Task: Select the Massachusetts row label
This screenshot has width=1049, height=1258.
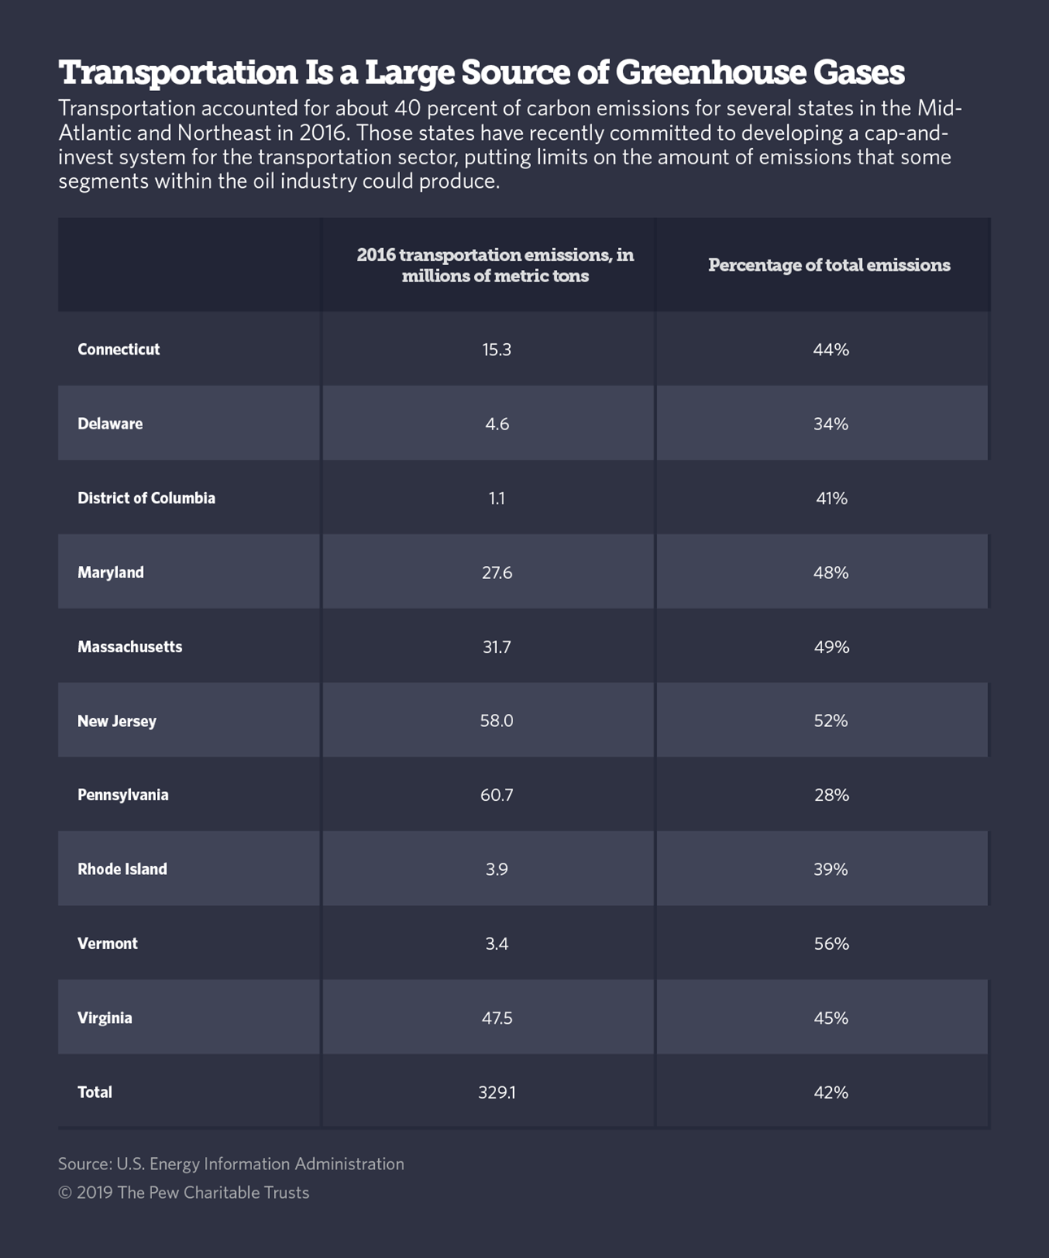Action: [x=130, y=647]
